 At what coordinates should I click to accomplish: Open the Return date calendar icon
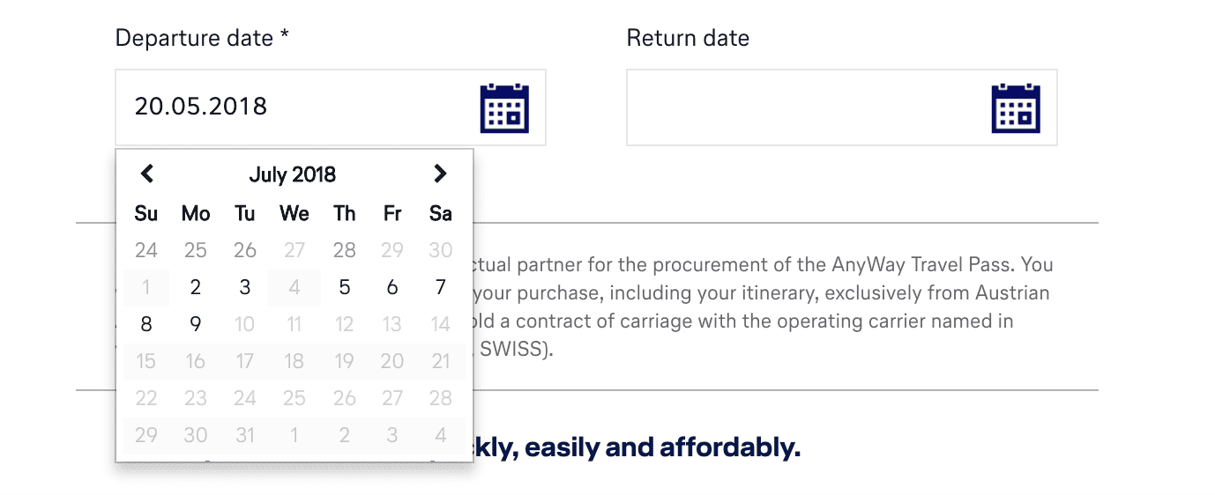(x=1016, y=108)
